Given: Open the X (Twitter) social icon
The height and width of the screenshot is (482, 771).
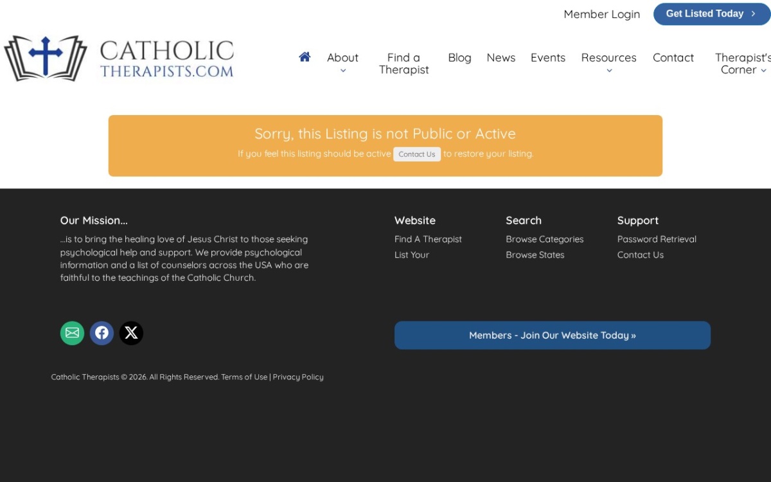Looking at the screenshot, I should (x=131, y=333).
